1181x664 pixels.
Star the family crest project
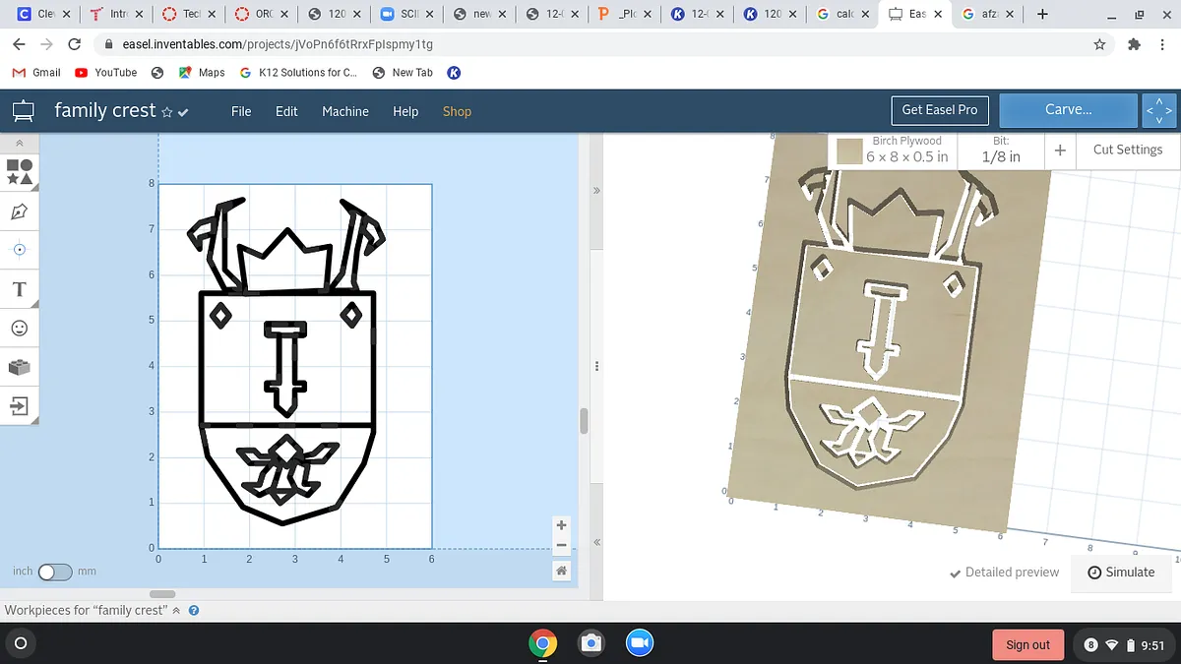[x=166, y=112]
